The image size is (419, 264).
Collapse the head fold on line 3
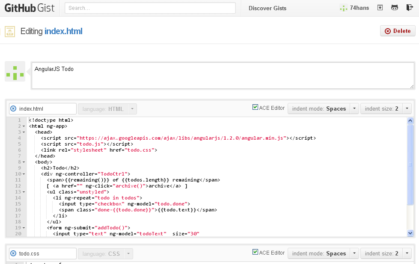pyautogui.click(x=24, y=132)
